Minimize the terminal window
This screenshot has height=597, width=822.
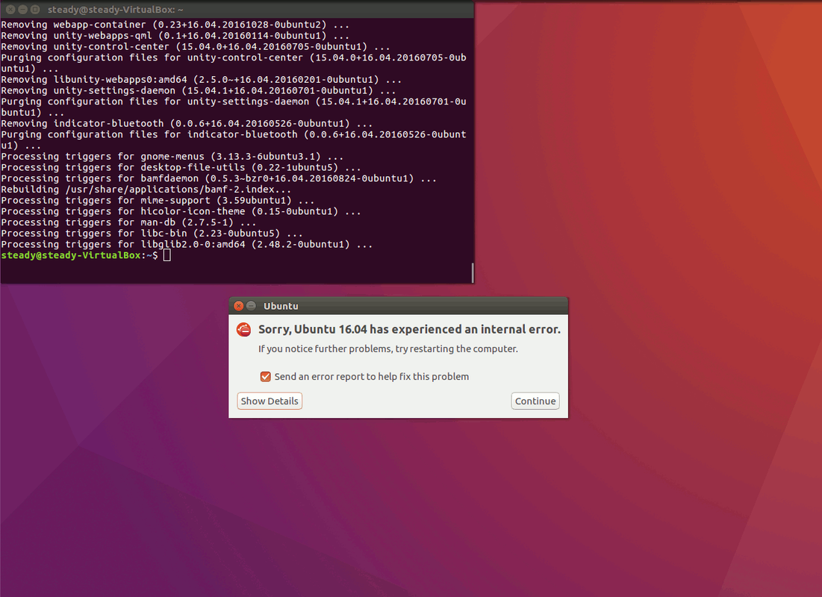coord(22,10)
